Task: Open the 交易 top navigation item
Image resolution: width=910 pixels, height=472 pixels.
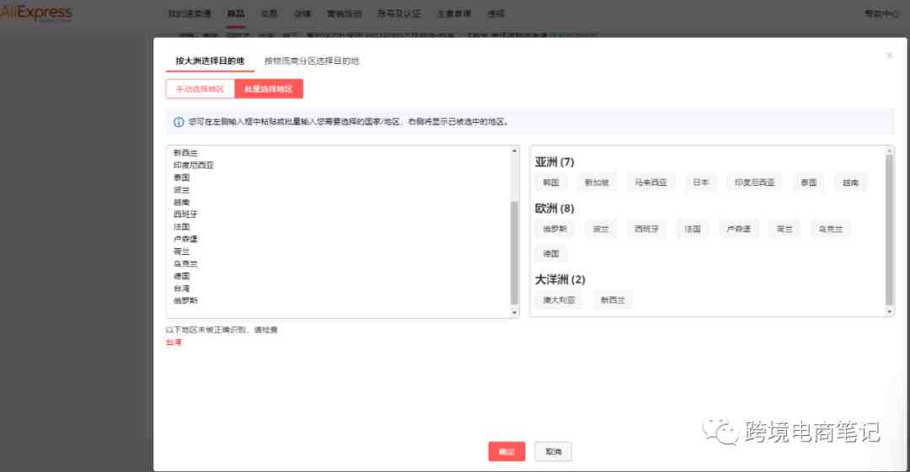Action: (269, 13)
